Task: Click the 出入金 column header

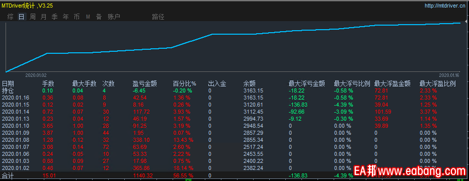Action: click(217, 83)
